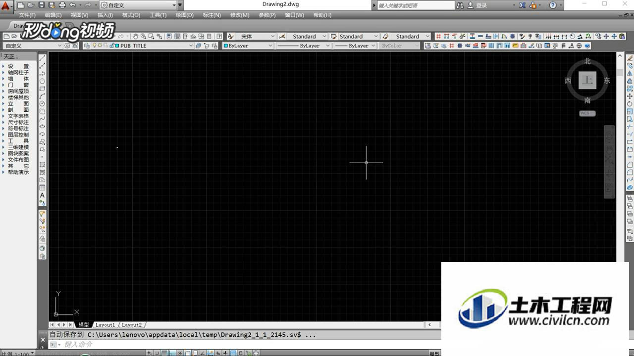This screenshot has width=634, height=356.
Task: Click the Open file icon in quick access toolbar
Action: (x=31, y=5)
